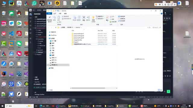Open the IDE sidebar source control icon
This screenshot has height=108, width=193.
tap(30, 22)
